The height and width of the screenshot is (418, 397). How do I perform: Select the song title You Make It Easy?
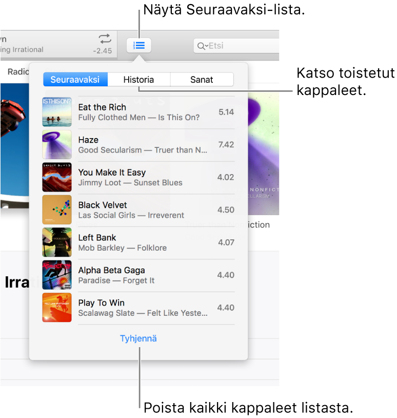[112, 173]
